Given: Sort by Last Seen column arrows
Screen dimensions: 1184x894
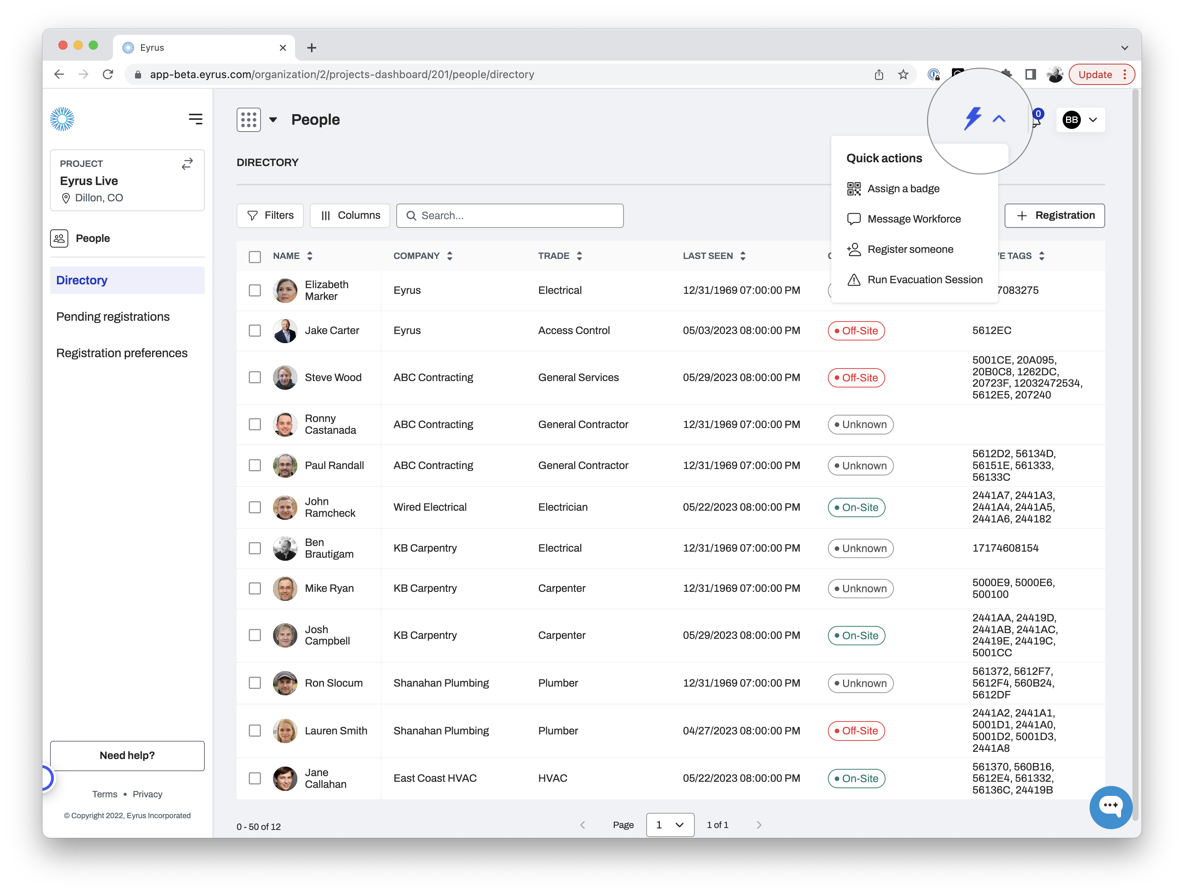Looking at the screenshot, I should coord(743,256).
